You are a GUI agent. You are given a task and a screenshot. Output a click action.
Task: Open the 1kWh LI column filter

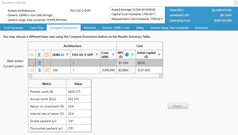pyautogui.click(x=67, y=55)
